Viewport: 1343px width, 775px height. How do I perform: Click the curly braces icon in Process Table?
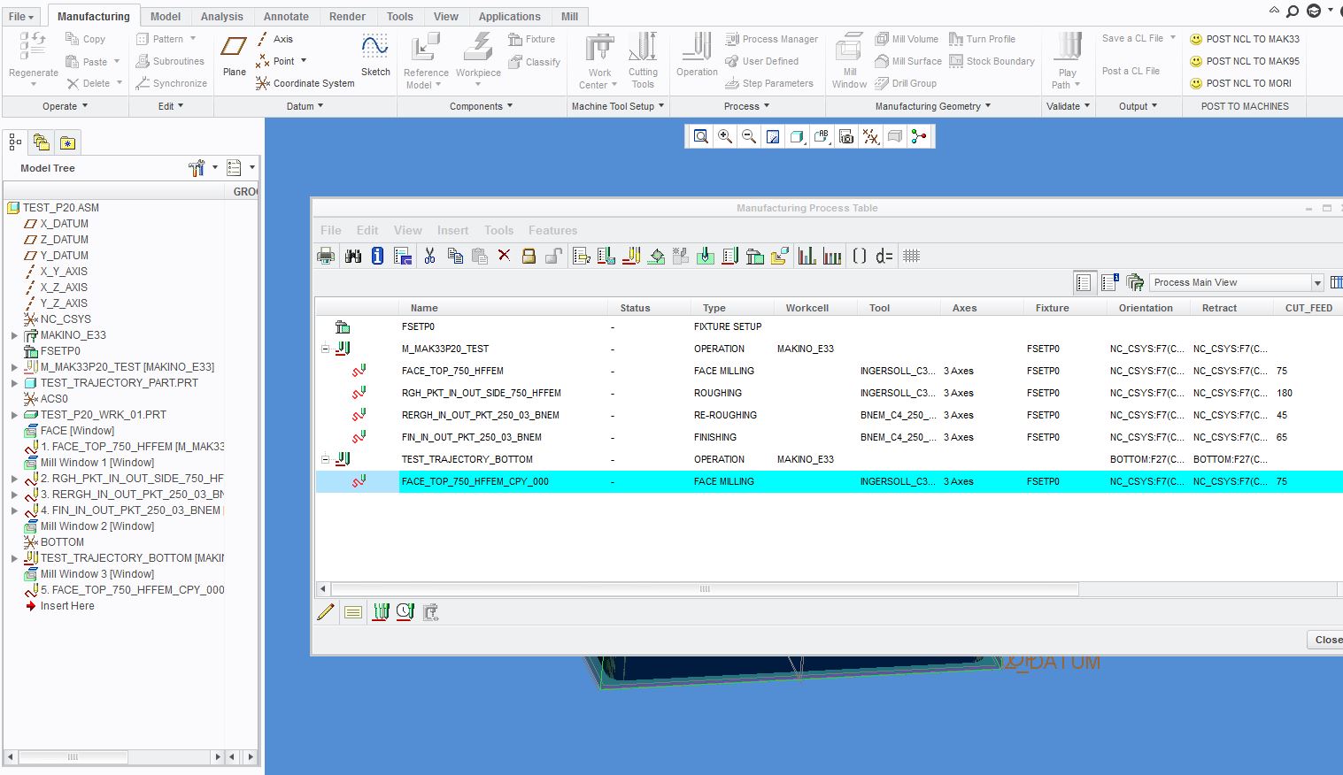[x=859, y=256]
